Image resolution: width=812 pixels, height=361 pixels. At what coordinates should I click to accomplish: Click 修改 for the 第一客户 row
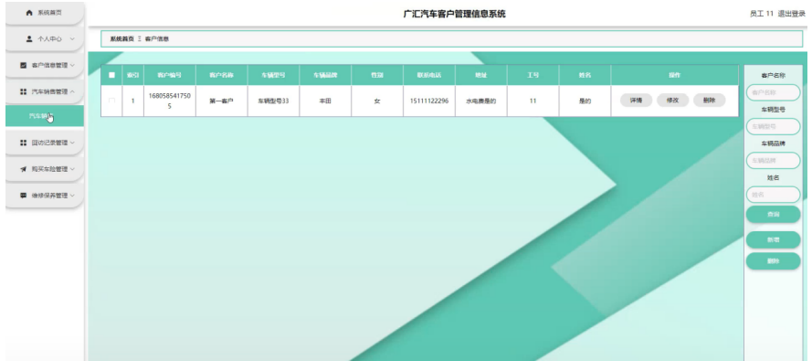point(672,101)
